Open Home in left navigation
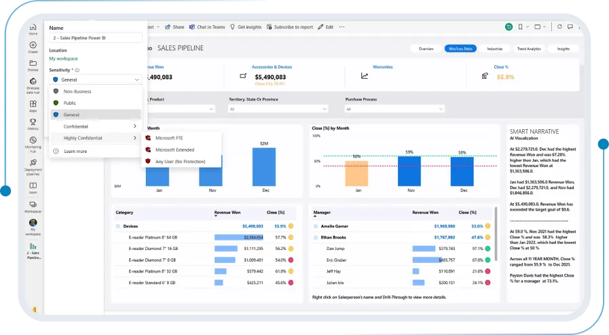609x335 pixels. pos(33,29)
